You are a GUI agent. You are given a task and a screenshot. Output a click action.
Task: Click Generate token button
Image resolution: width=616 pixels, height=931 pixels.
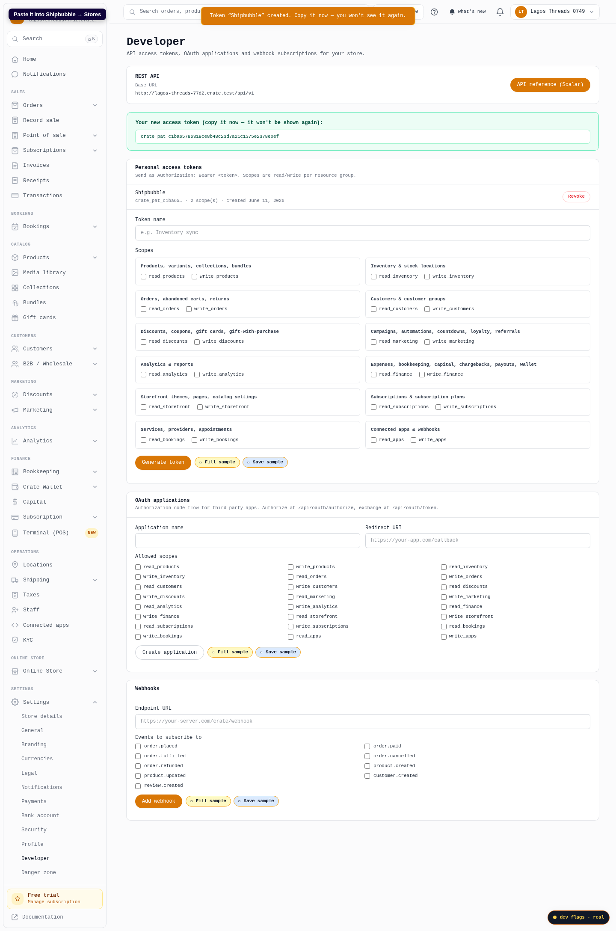(163, 463)
